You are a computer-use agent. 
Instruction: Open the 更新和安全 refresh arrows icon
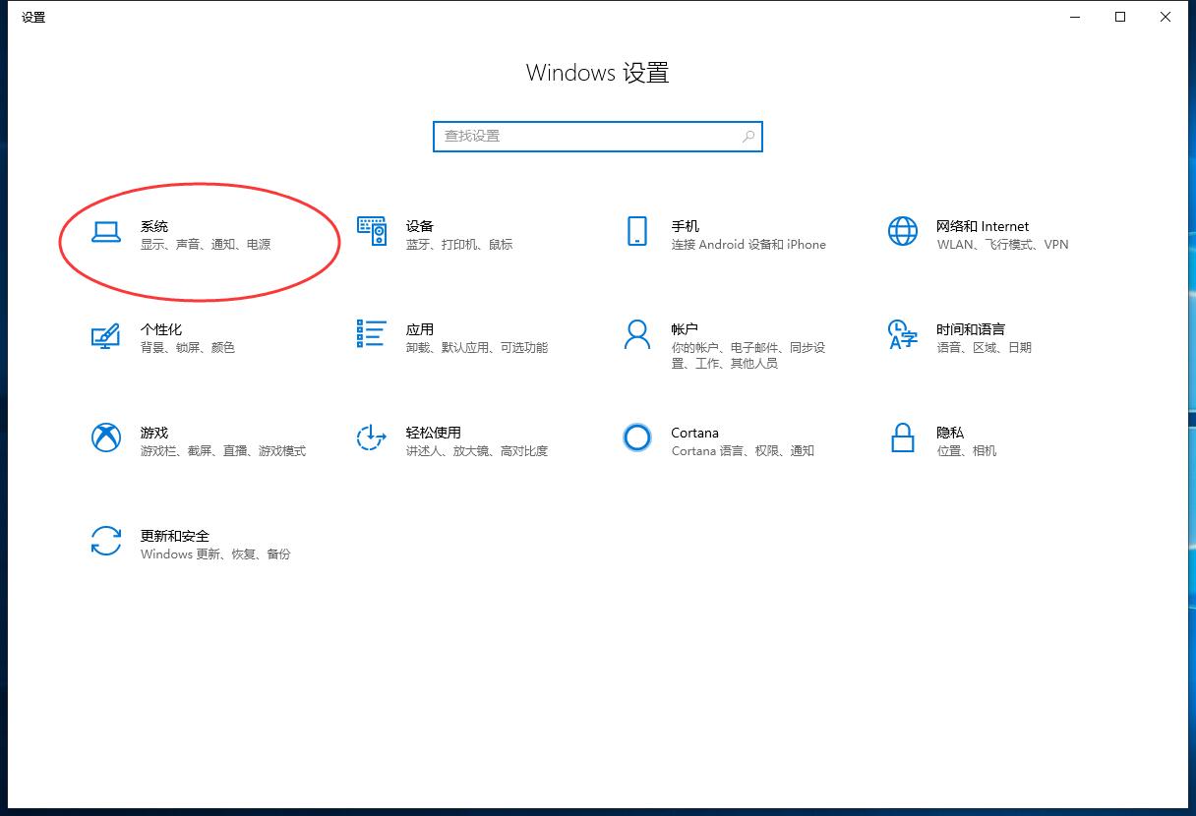tap(105, 541)
